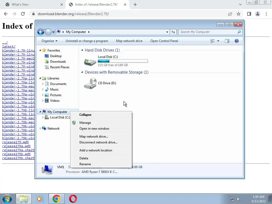Choose Collapse in the context menu
The height and width of the screenshot is (204, 272).
(x=101, y=115)
